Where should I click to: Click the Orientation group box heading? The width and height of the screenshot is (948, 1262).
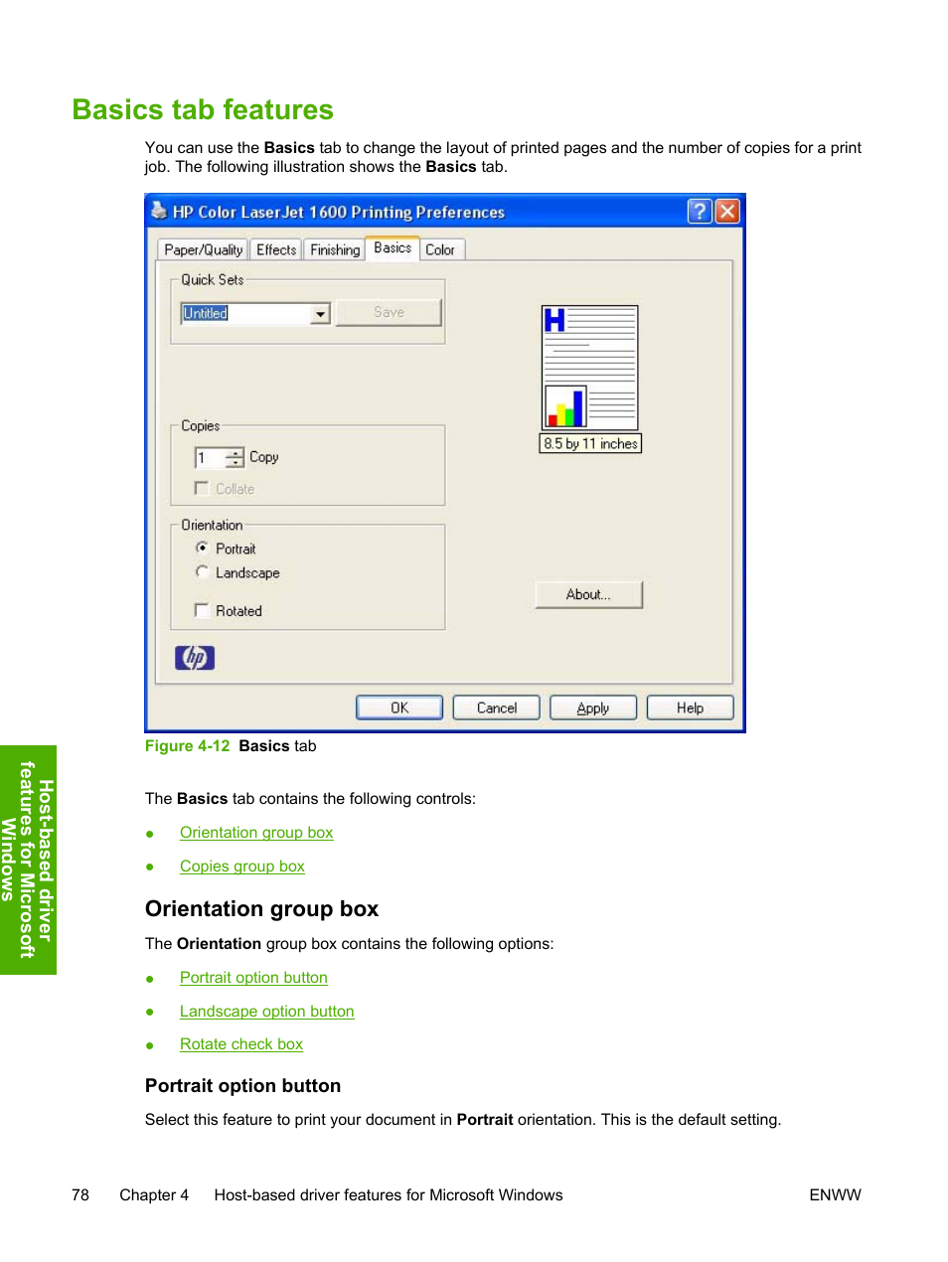pos(261,909)
